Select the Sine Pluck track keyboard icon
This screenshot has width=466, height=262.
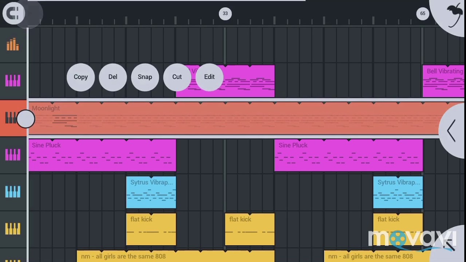13,155
